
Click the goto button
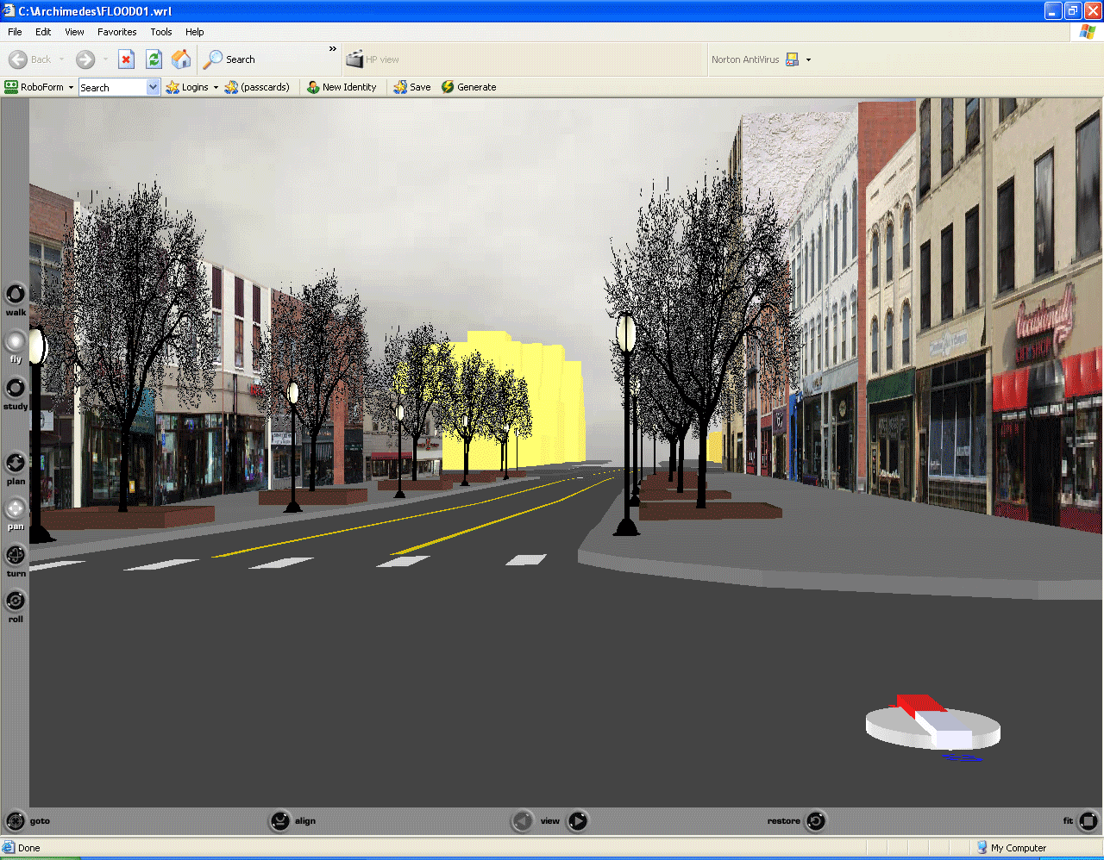point(16,821)
